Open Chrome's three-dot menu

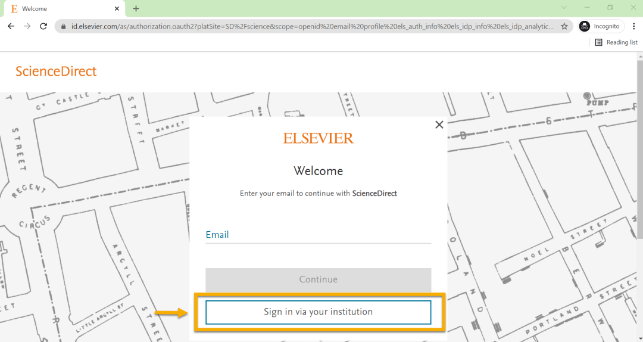633,26
